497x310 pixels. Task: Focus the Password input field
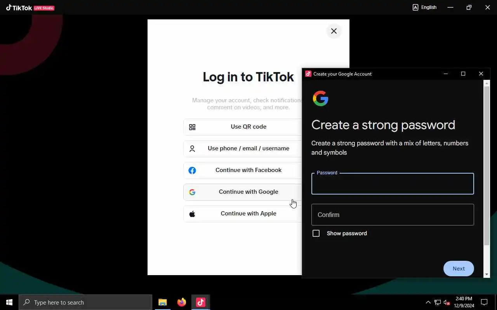click(x=393, y=184)
